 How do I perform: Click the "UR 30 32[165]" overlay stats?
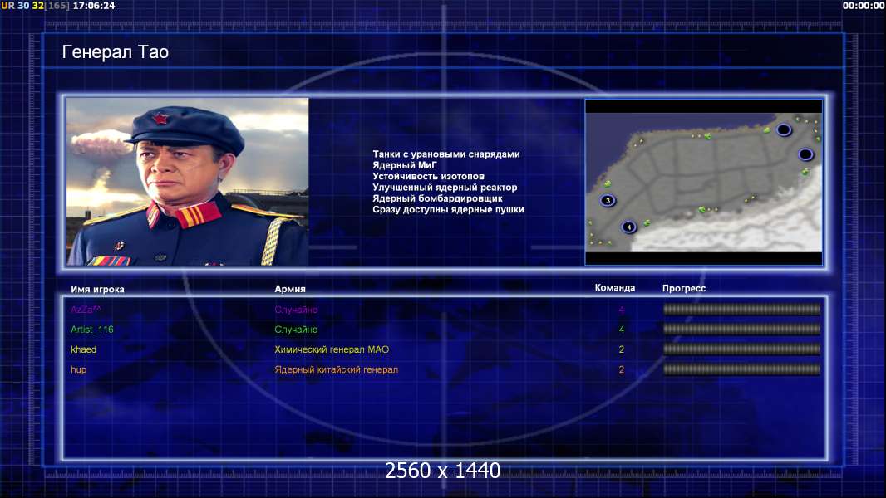[x=35, y=6]
